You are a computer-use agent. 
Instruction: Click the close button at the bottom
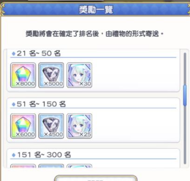[x=96, y=178]
